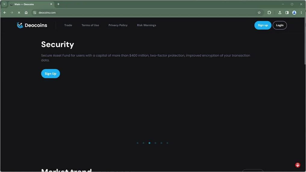This screenshot has width=306, height=172.
Task: Open the Extensions puzzle icon
Action: (x=269, y=12)
